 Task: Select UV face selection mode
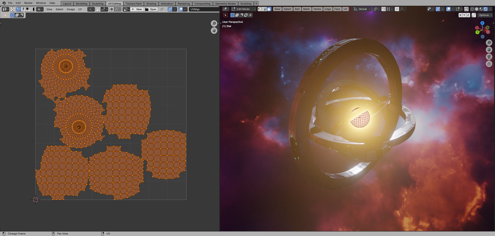[x=28, y=9]
